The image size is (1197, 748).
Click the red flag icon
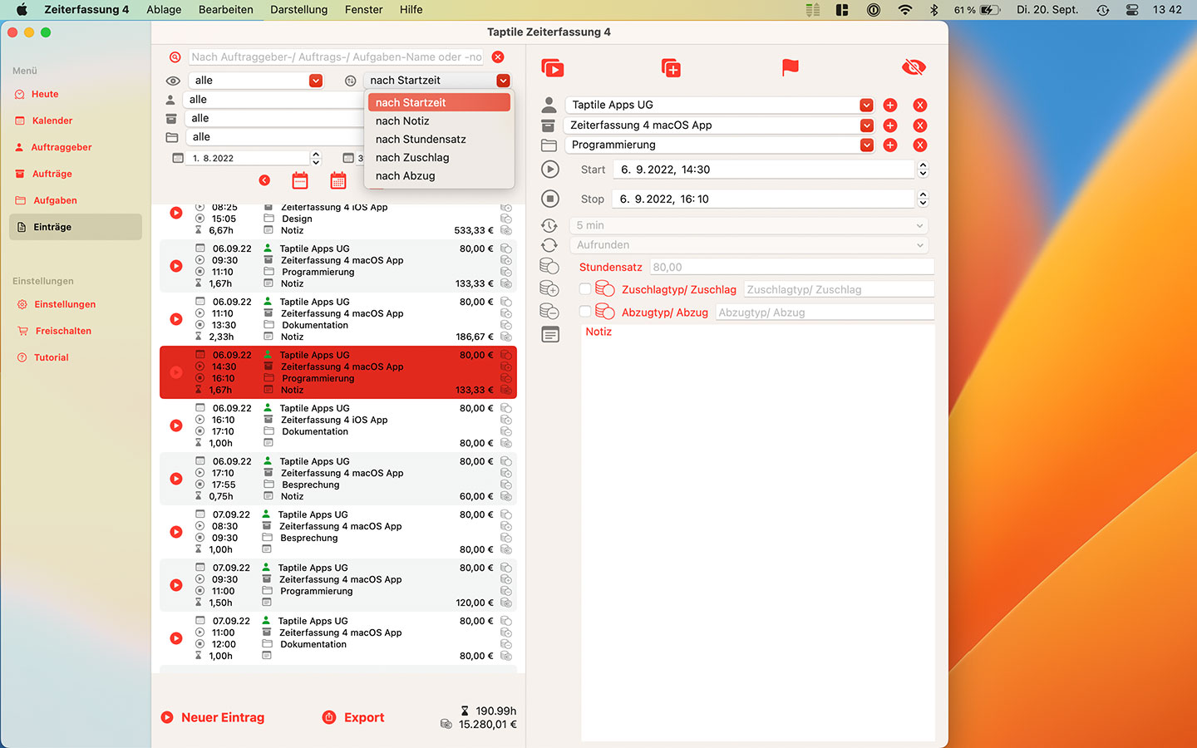click(x=791, y=67)
